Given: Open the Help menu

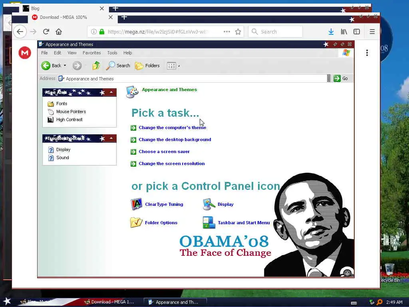Looking at the screenshot, I should click(127, 53).
